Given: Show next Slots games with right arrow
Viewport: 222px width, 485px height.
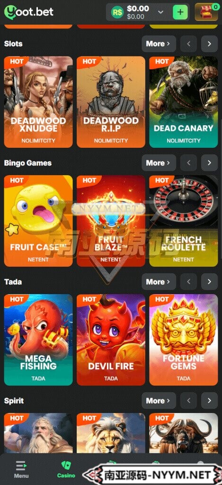Looking at the screenshot, I should (209, 44).
